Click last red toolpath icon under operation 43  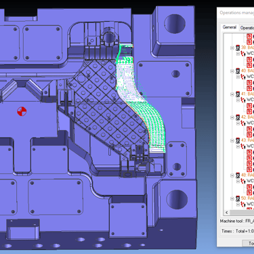pyautogui.click(x=249, y=169)
